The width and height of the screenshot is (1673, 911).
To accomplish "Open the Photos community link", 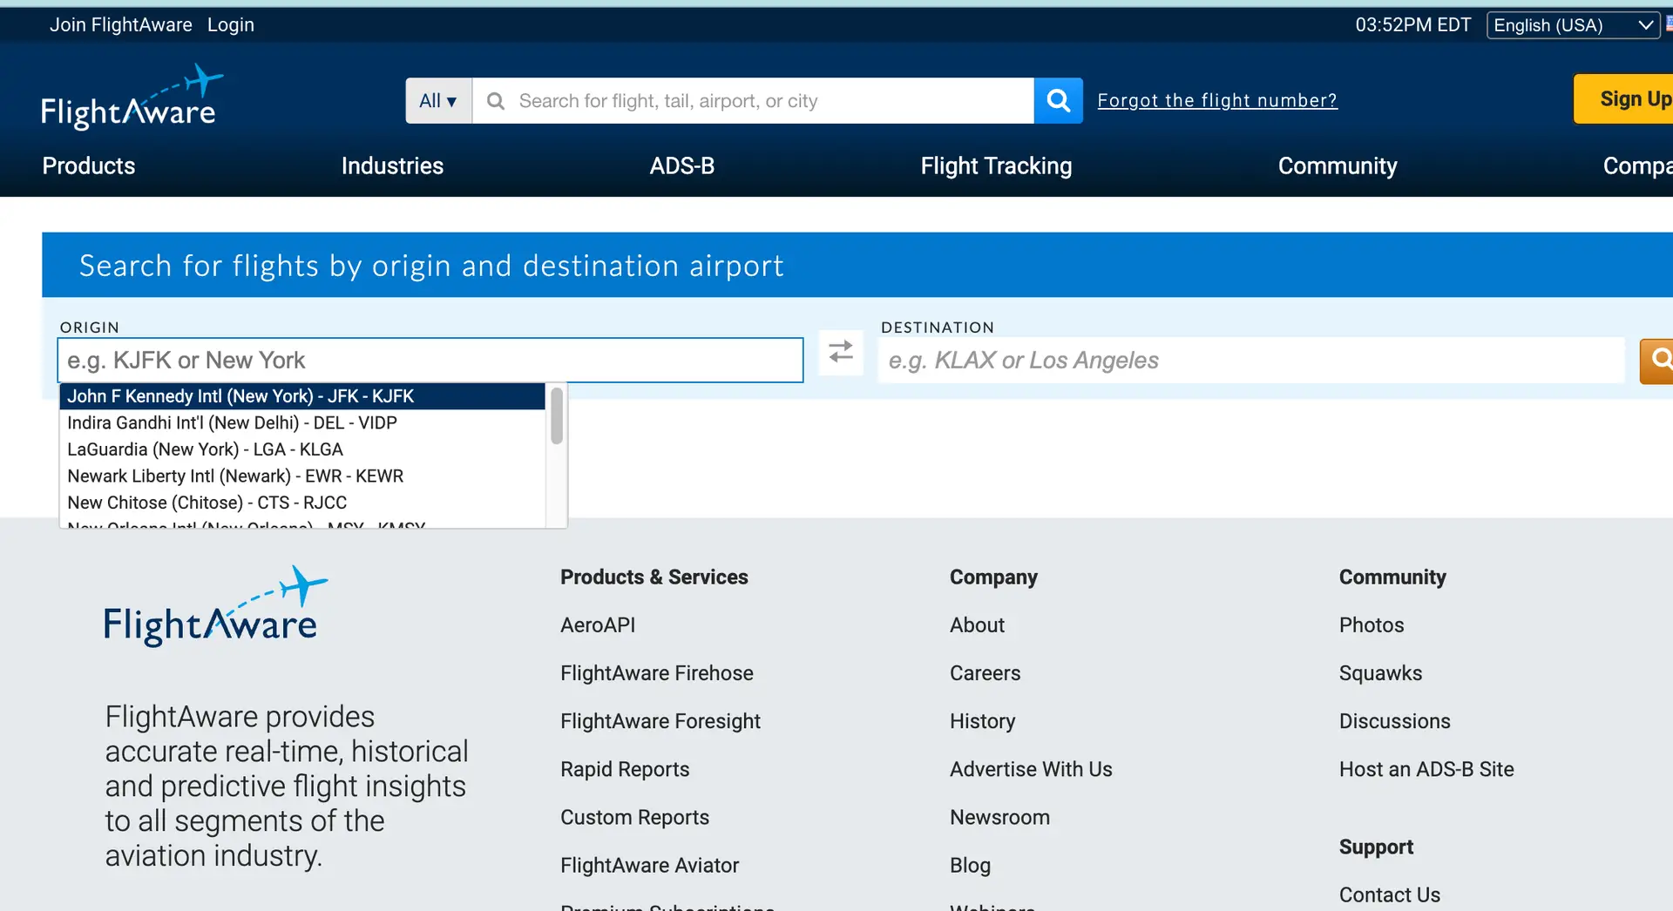I will tap(1372, 625).
